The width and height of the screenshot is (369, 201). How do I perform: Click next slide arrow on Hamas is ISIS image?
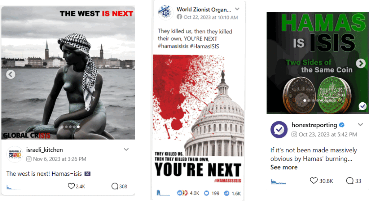click(x=361, y=63)
